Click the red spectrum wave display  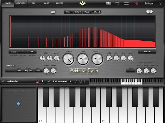(x=82, y=32)
